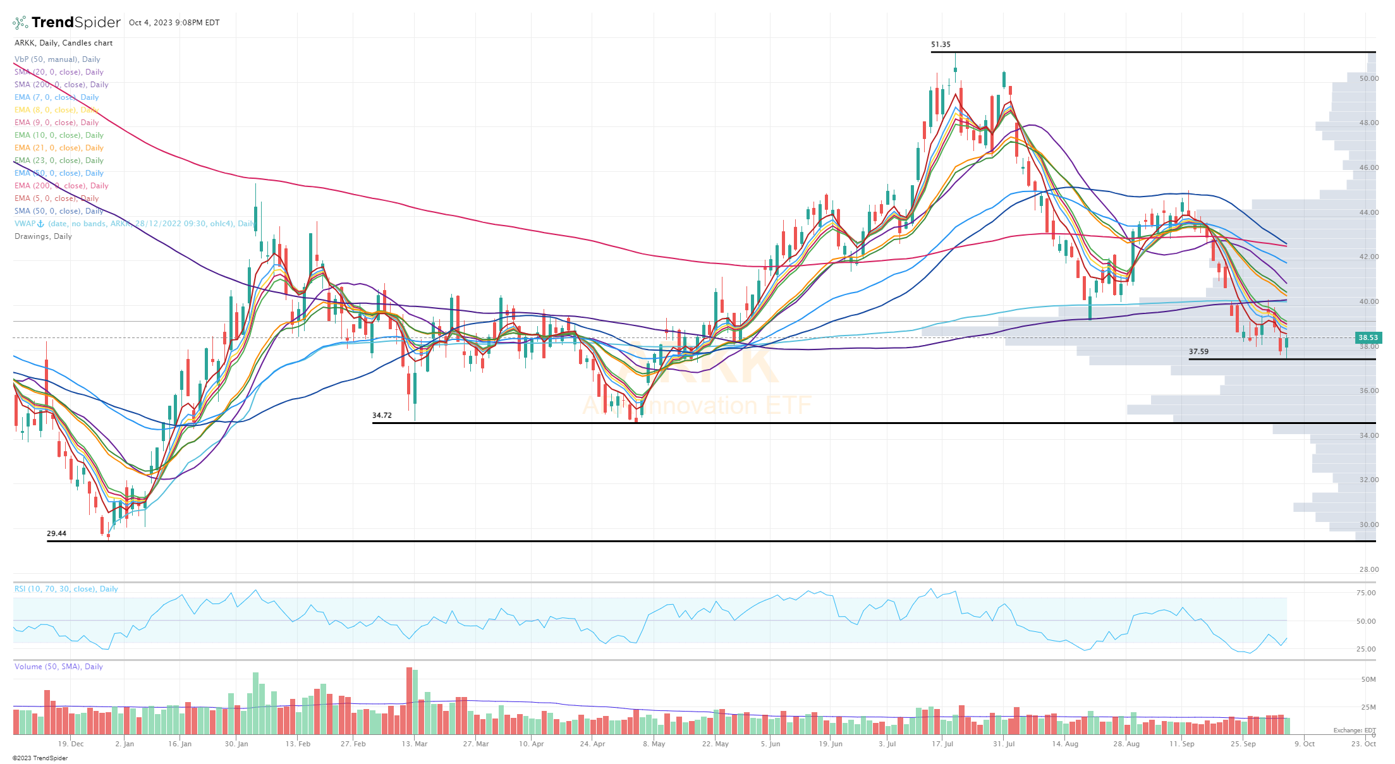Screen dimensions: 1395x764
Task: Select 'EMA (8, 0, close), Daily' legend entry
Action: (56, 110)
